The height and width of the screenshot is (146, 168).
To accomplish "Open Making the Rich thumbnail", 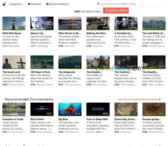I will [x=98, y=23].
